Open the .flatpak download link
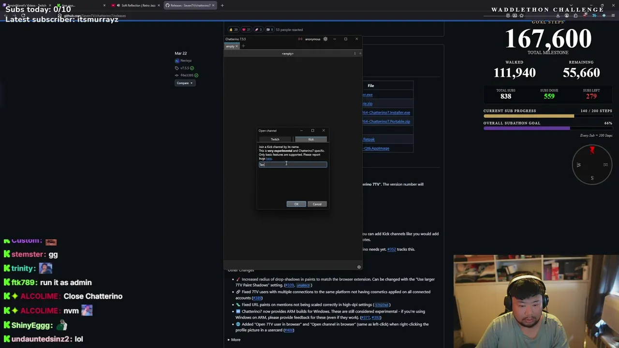Screen dimensions: 619x348 point(368,139)
